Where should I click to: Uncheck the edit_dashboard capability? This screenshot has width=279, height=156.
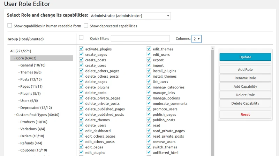click(81, 130)
